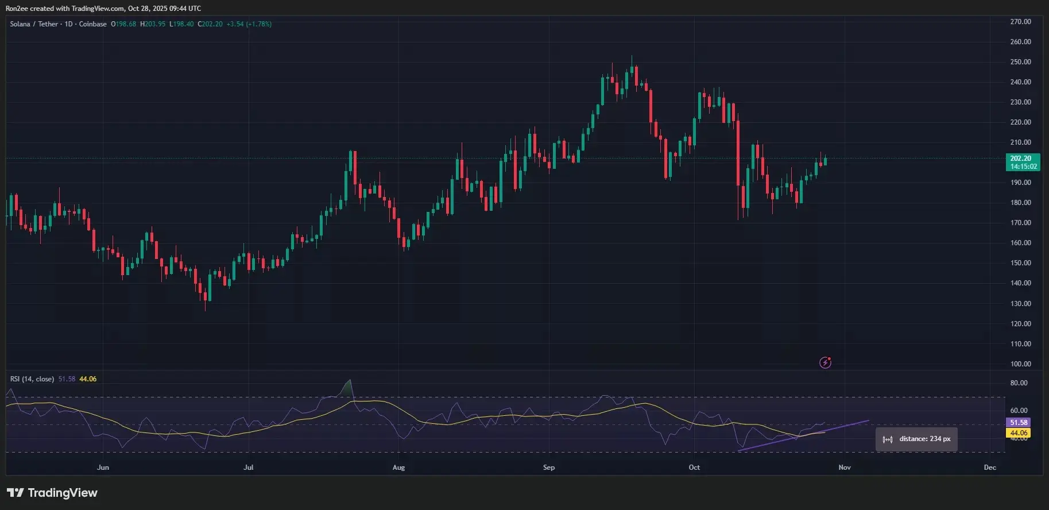Click the TradingView logo at bottom left
The height and width of the screenshot is (510, 1049).
pyautogui.click(x=52, y=493)
